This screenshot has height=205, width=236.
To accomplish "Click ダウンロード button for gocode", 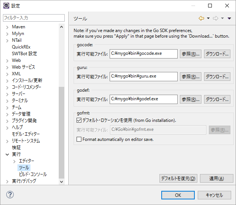I will coord(217,54).
